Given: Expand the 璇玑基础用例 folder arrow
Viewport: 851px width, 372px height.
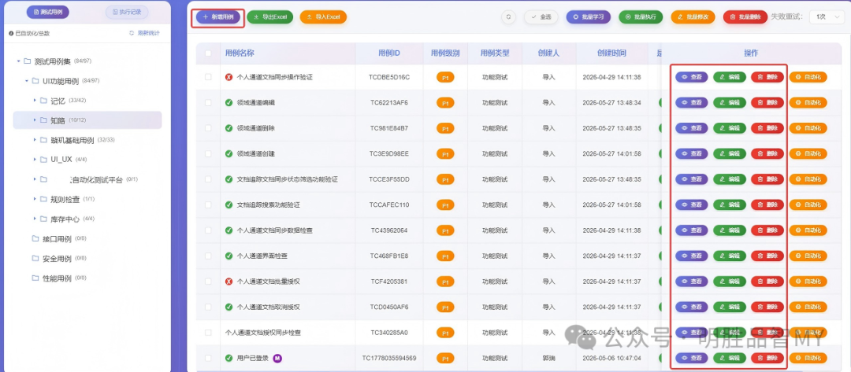Looking at the screenshot, I should pyautogui.click(x=35, y=140).
